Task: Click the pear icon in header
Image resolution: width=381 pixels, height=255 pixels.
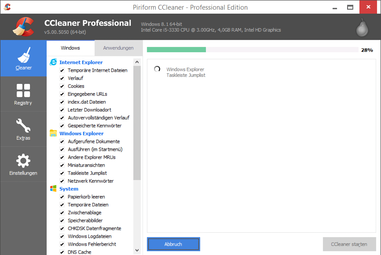Action: click(x=362, y=28)
